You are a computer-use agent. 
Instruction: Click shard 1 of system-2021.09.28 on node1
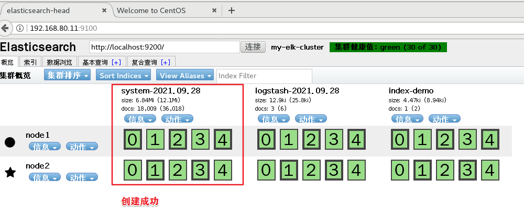[x=155, y=139]
